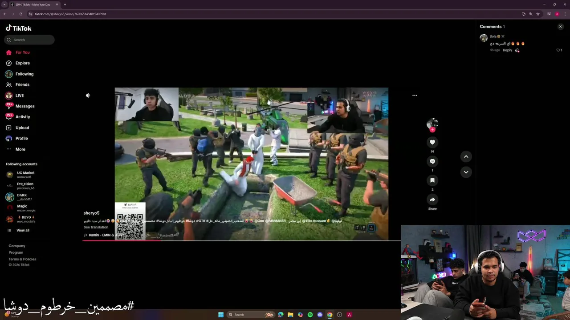570x320 pixels.
Task: Reply to Bola's comment
Action: (x=507, y=50)
